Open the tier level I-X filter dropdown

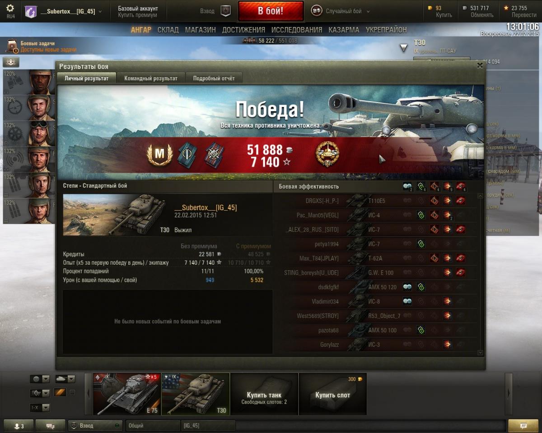(40, 408)
